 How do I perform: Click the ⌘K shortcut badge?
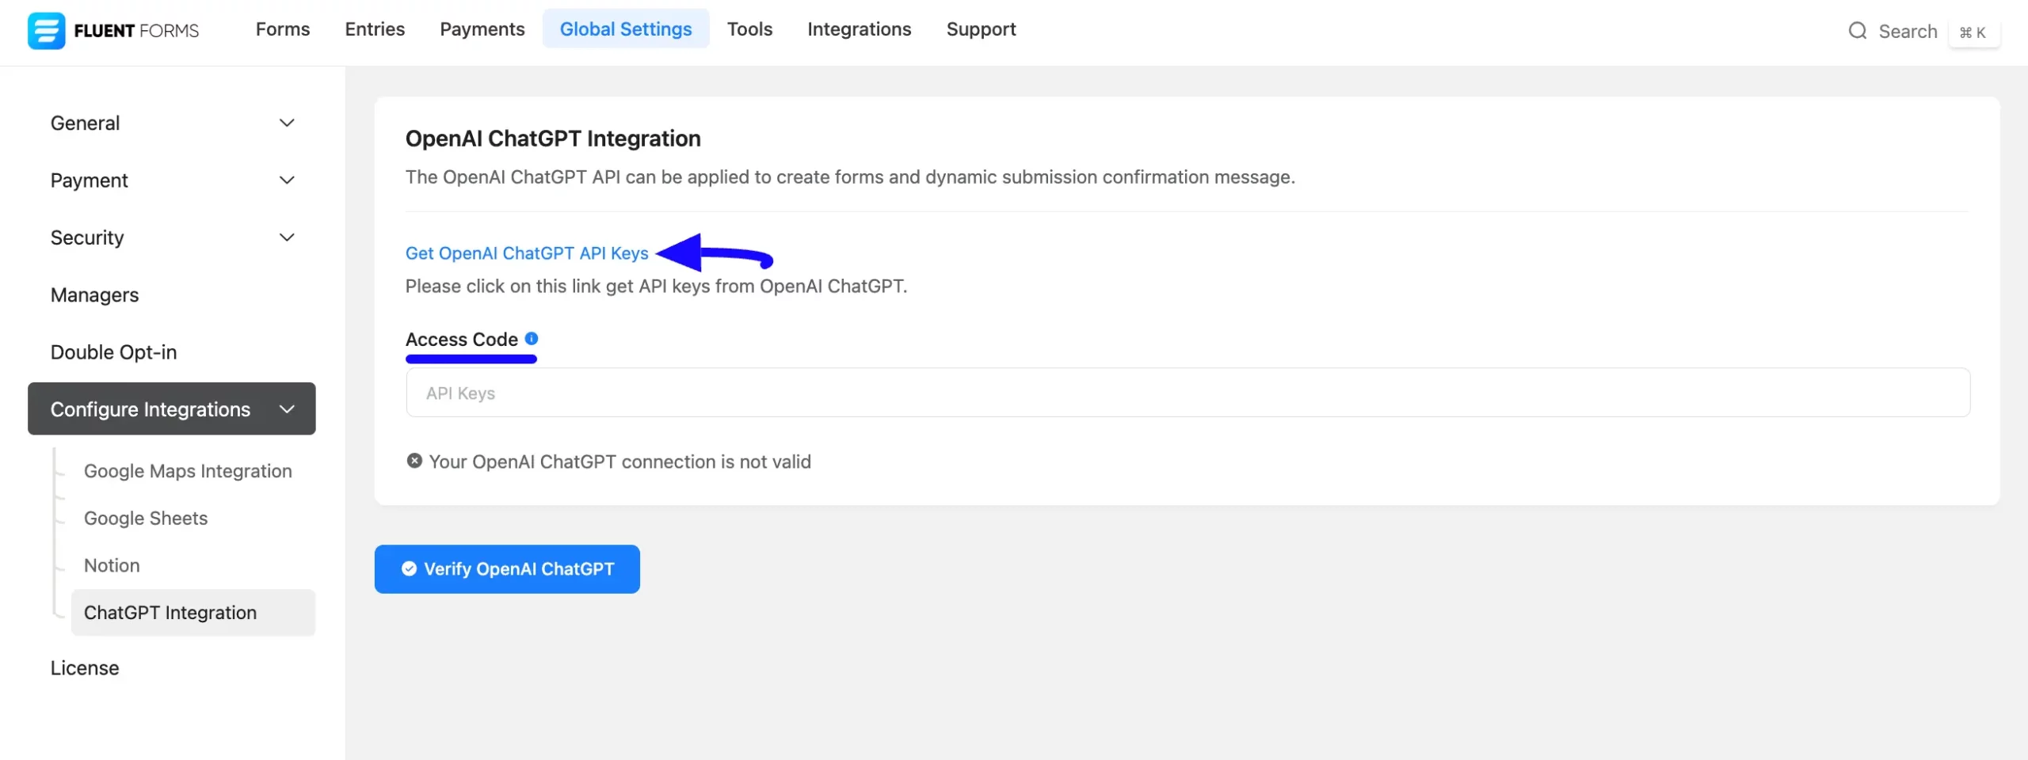pos(1973,32)
